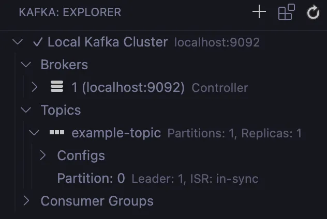Select the example-topic name

pos(116,133)
